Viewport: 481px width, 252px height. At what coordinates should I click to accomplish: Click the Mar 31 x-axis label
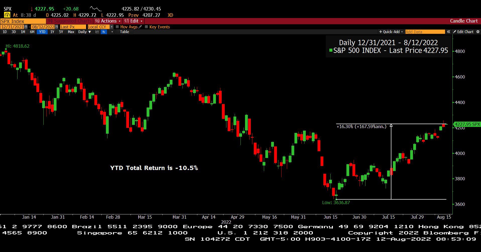coord(179,217)
